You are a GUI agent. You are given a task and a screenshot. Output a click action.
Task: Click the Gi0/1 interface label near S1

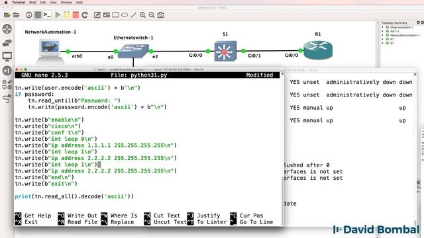click(254, 56)
